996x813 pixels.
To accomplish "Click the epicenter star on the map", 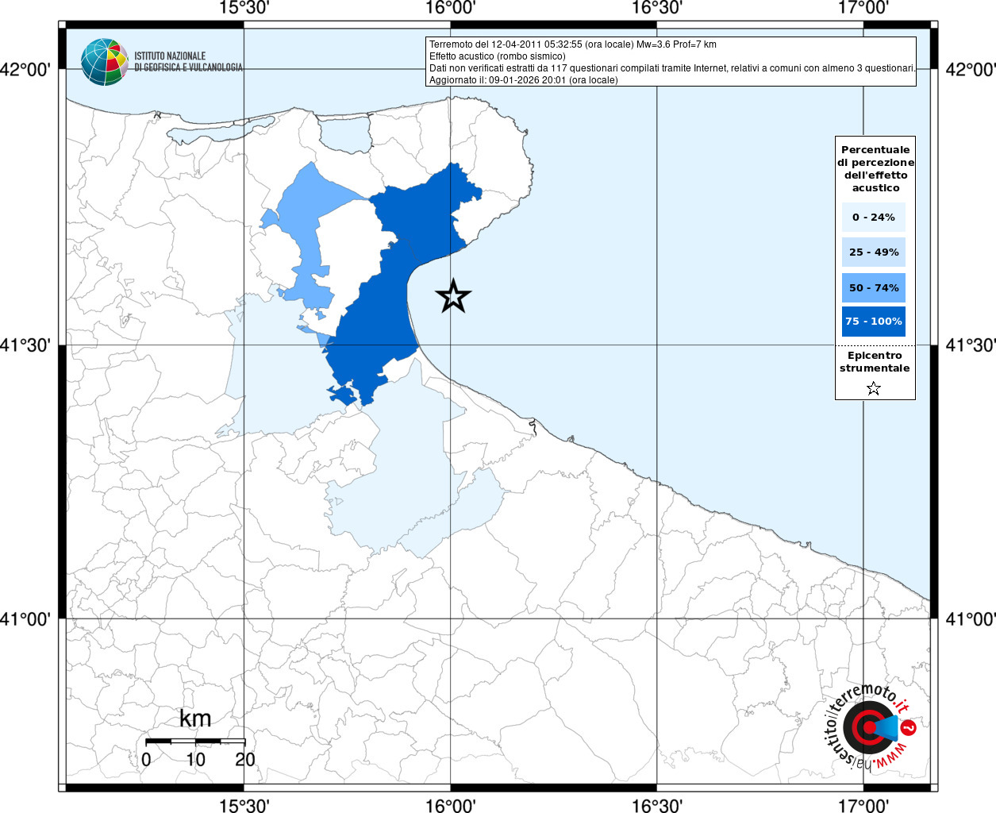I will [453, 296].
